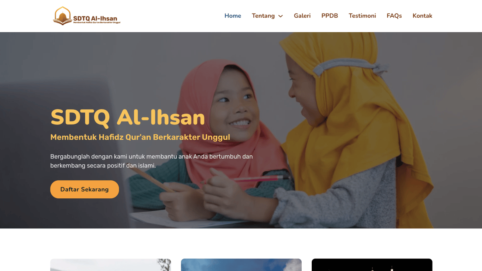
Task: Visit the Testimoni section link
Action: 362,16
